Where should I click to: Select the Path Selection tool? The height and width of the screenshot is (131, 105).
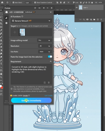pos(1,67)
